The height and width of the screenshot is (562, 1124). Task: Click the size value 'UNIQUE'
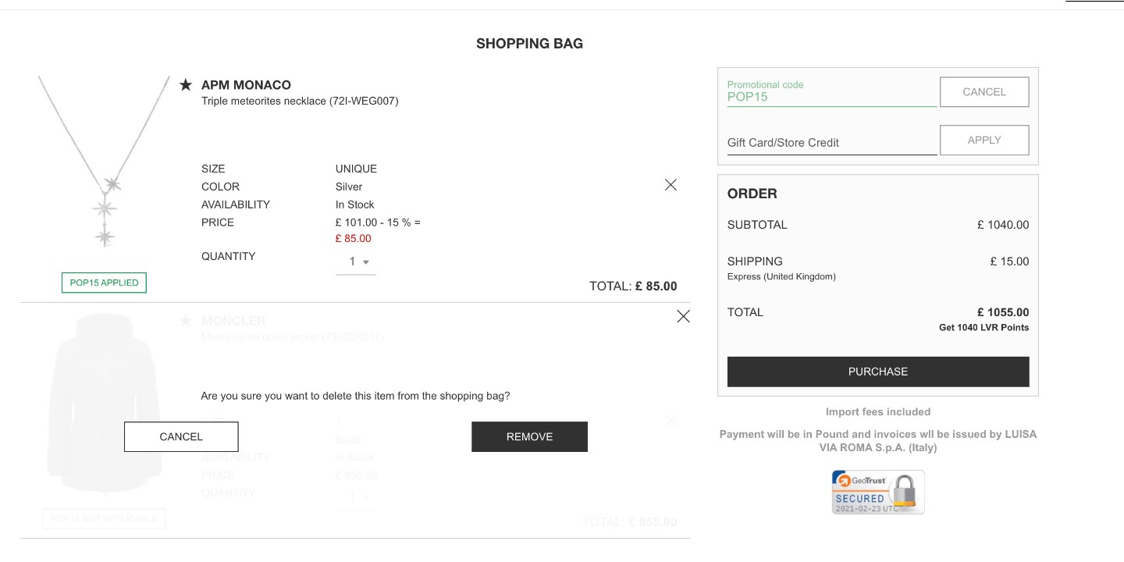pyautogui.click(x=356, y=169)
